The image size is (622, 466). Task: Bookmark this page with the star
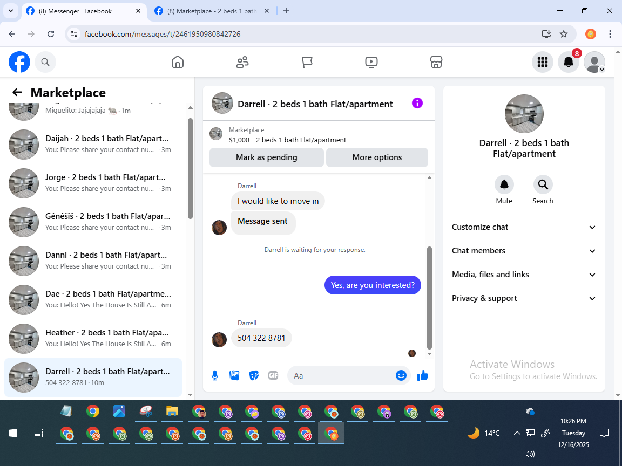point(564,34)
